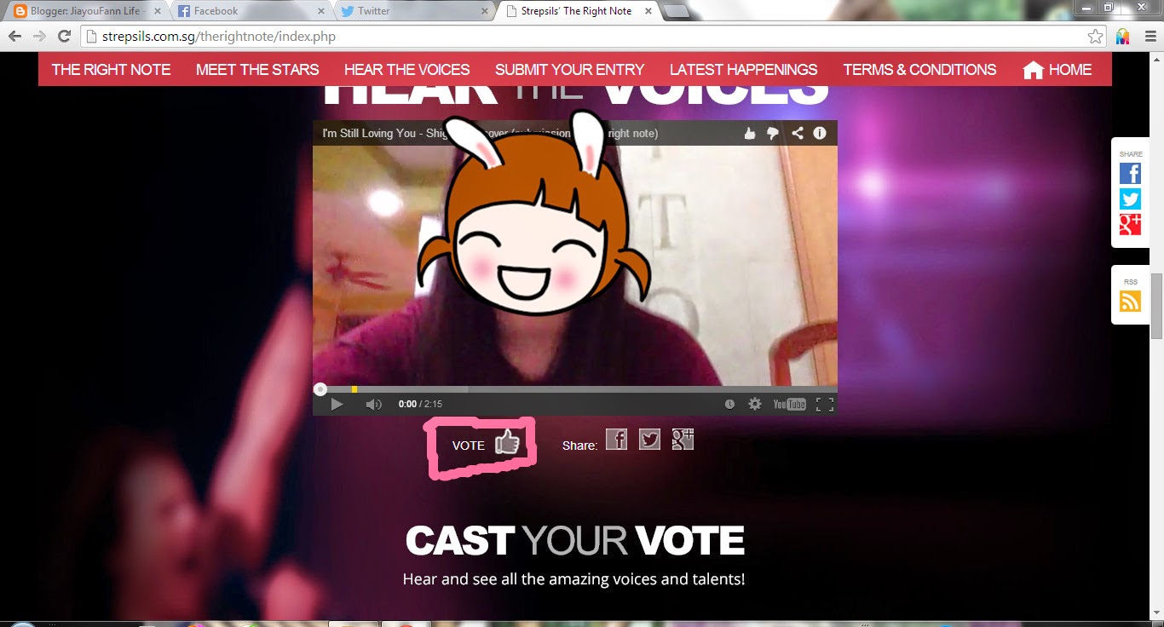
Task: Switch to the Facebook browser tab
Action: click(251, 11)
